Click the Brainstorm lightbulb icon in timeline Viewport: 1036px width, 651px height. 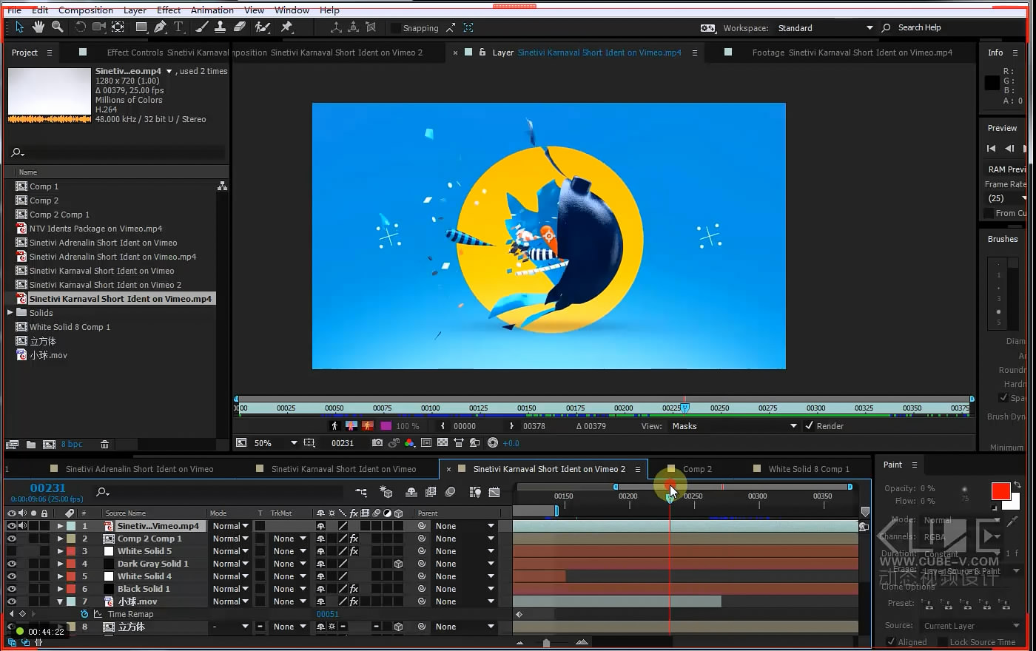475,492
